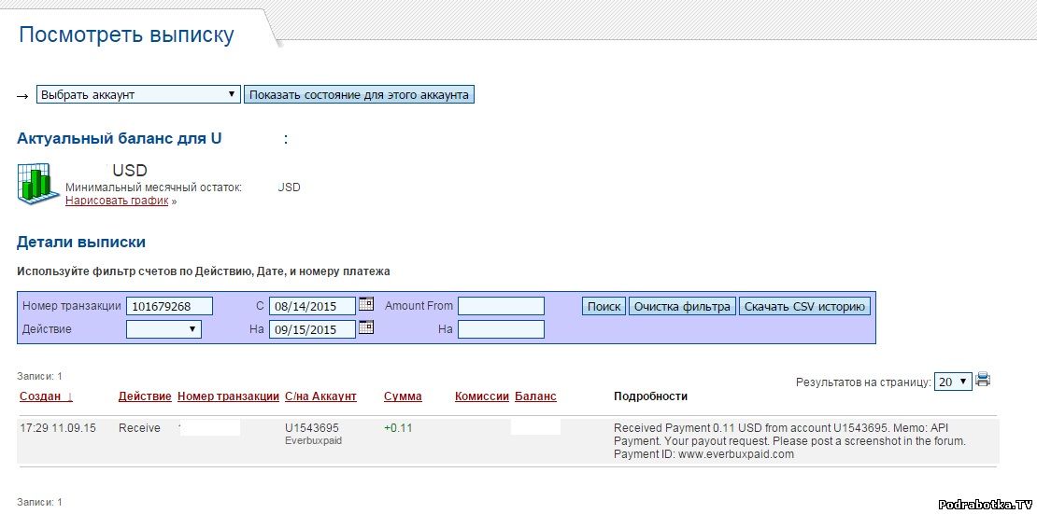Sort table by 'Баланс' column
Image resolution: width=1037 pixels, height=514 pixels.
tap(535, 396)
